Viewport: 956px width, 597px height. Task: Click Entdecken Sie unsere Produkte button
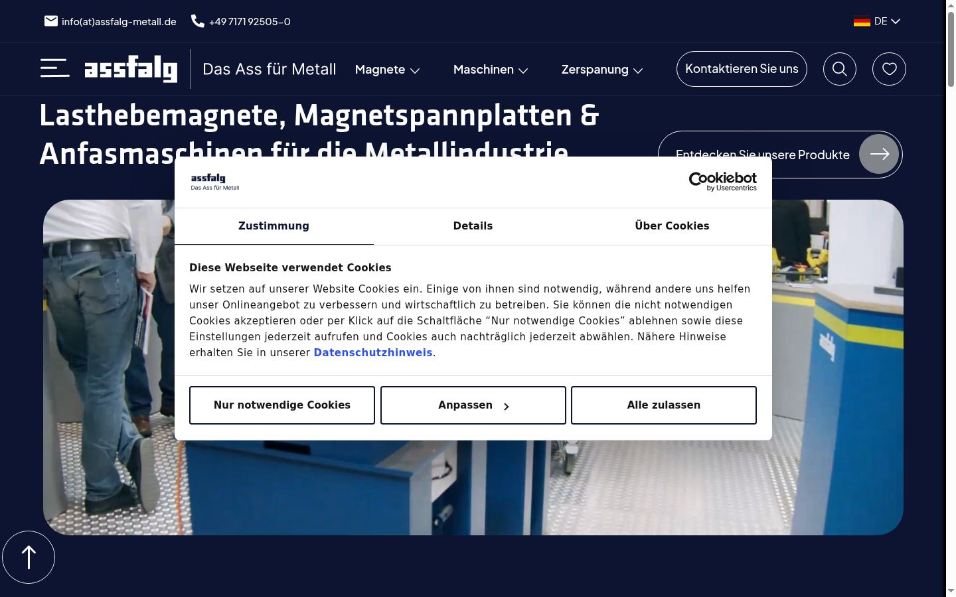click(780, 155)
